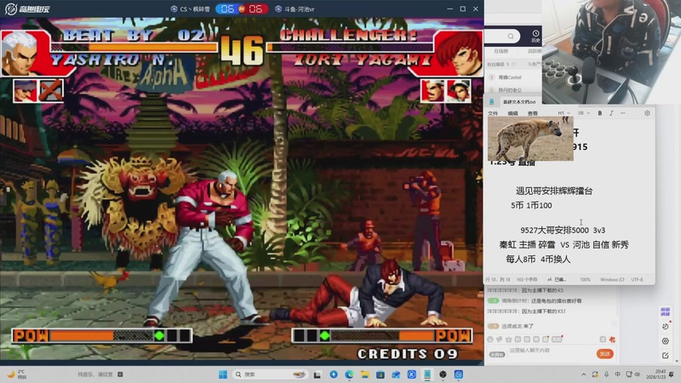681x383 pixels.
Task: Open the purple grid icon on right sidebar
Action: pos(665,312)
